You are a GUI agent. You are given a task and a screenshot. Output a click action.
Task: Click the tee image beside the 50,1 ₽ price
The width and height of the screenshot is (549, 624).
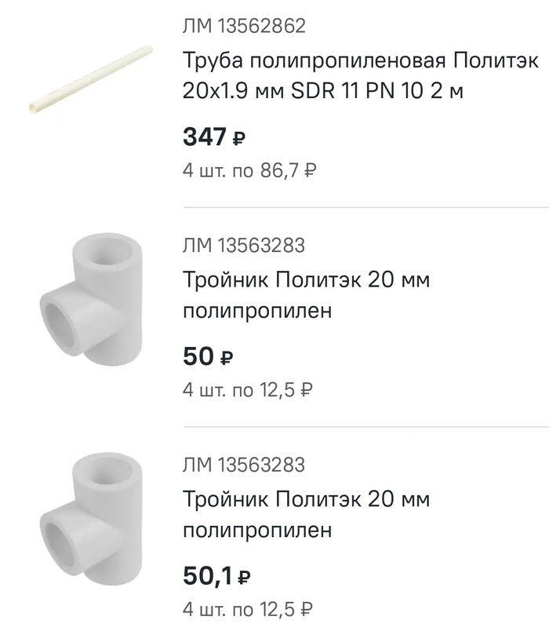90,519
